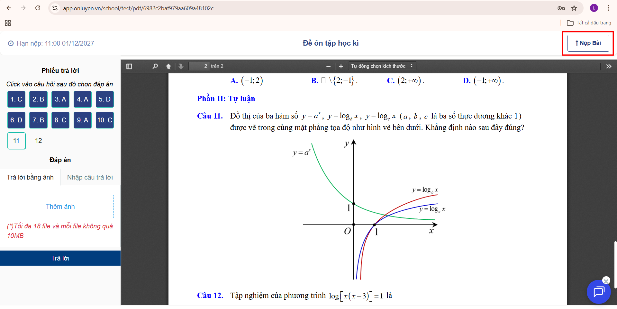
Task: Select the "Trả lời bằng ảnh" tab
Action: pyautogui.click(x=30, y=177)
